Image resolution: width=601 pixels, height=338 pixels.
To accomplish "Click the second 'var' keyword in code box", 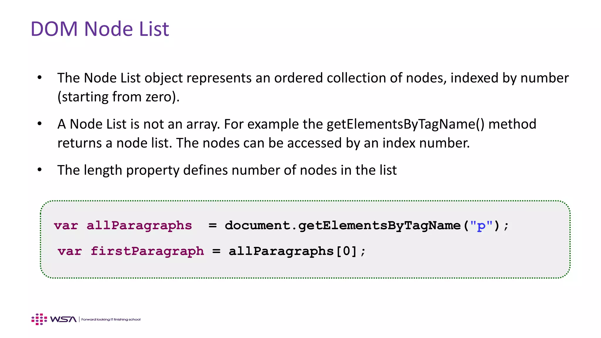I will 70,251.
